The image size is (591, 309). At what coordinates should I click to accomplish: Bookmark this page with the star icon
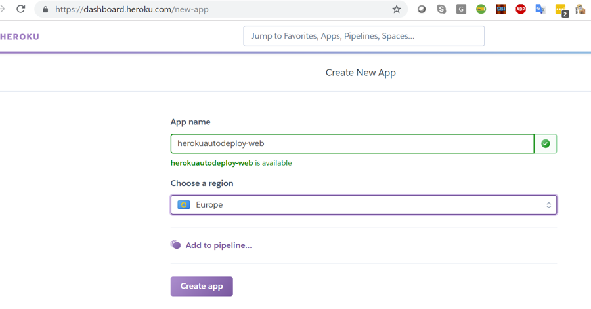pos(397,9)
